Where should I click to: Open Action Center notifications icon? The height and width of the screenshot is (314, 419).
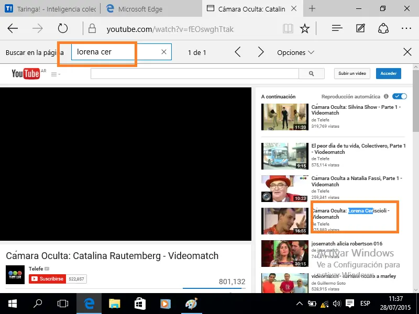click(x=349, y=304)
